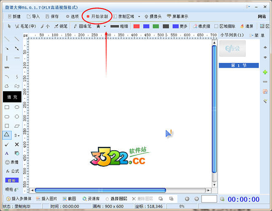Toggle the 喷枪 spray gun tool
The height and width of the screenshot is (211, 272).
point(12,189)
